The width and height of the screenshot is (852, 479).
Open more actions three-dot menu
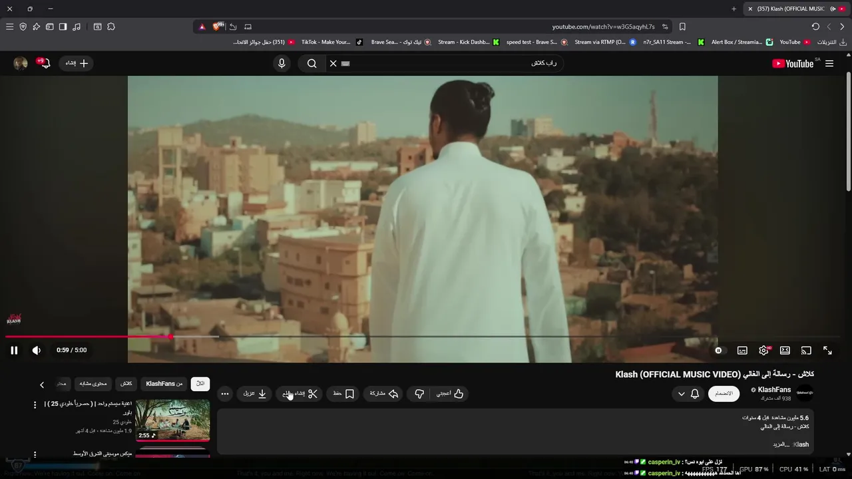225,394
